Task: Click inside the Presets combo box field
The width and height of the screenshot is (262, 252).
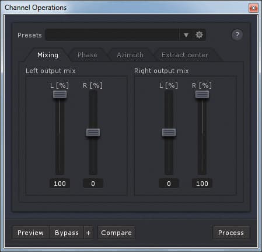Action: [112, 35]
